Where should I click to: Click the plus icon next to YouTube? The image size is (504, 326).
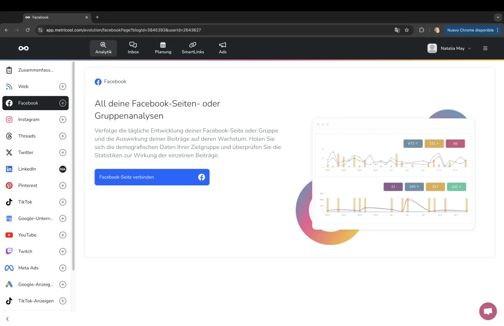tap(63, 235)
